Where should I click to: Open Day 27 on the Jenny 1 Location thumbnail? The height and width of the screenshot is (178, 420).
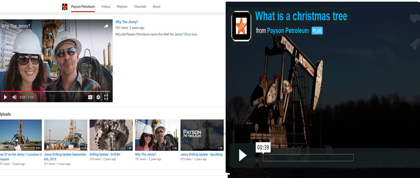(x=21, y=135)
